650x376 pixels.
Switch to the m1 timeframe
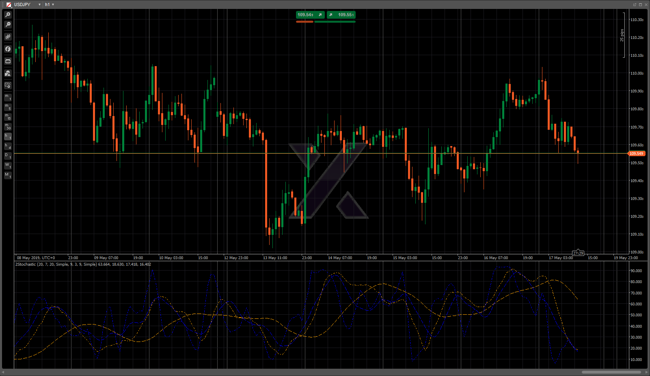point(8,97)
